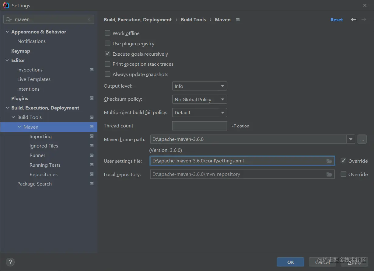Click project settings icon beside Importing
The height and width of the screenshot is (271, 374).
pyautogui.click(x=92, y=136)
